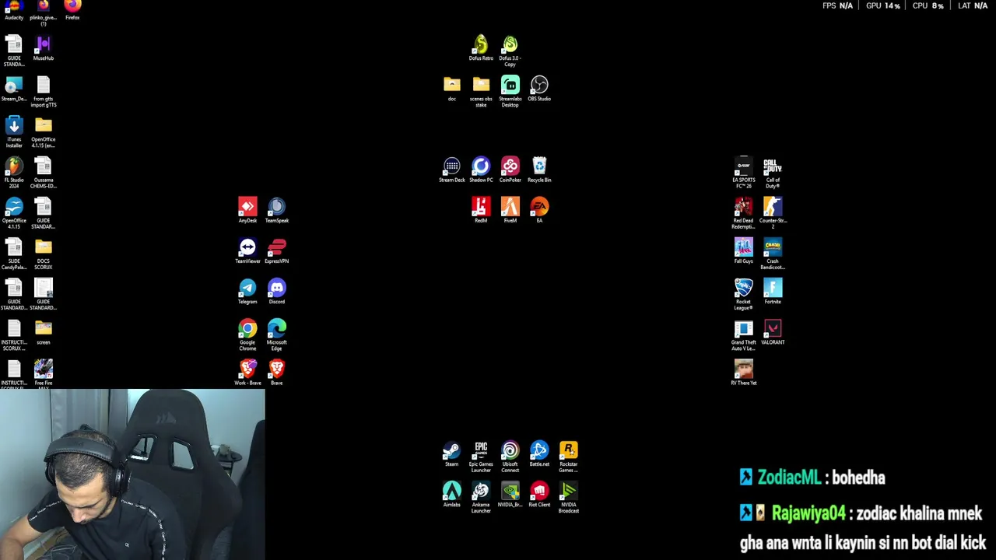Select the 'from gtts import gTTS' file
Image resolution: width=996 pixels, height=560 pixels.
44,92
